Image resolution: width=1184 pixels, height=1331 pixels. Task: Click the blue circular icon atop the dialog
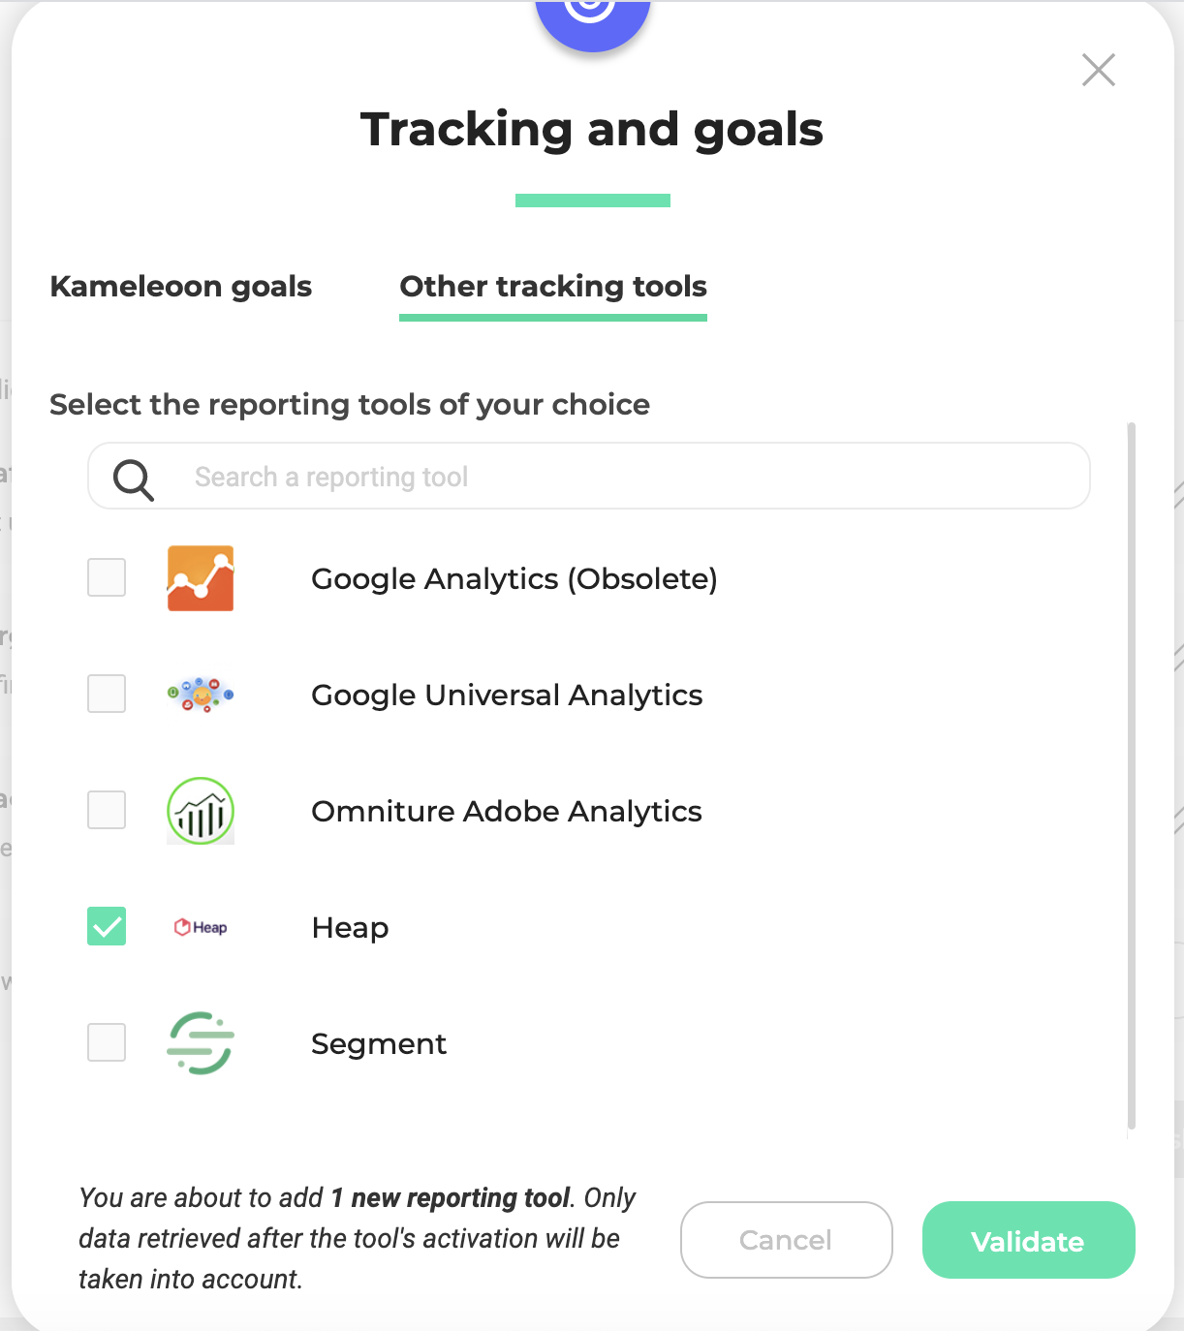pos(592,19)
